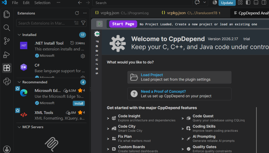Open the Search view in activity bar
The width and height of the screenshot is (269, 153).
point(7,28)
